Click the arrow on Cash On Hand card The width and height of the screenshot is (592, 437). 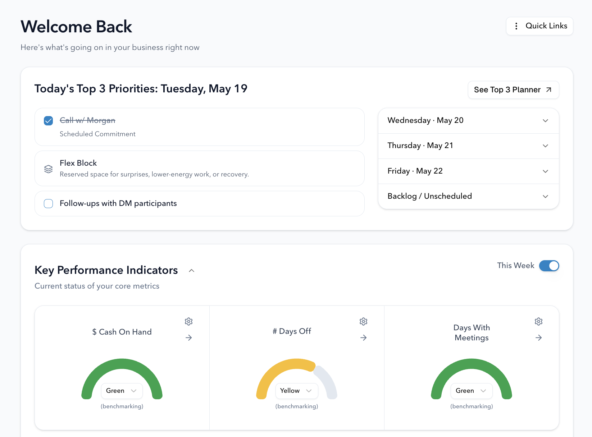click(189, 337)
